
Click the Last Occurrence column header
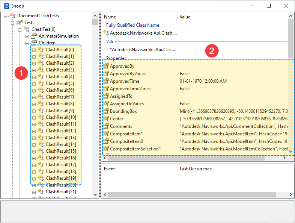(196, 169)
